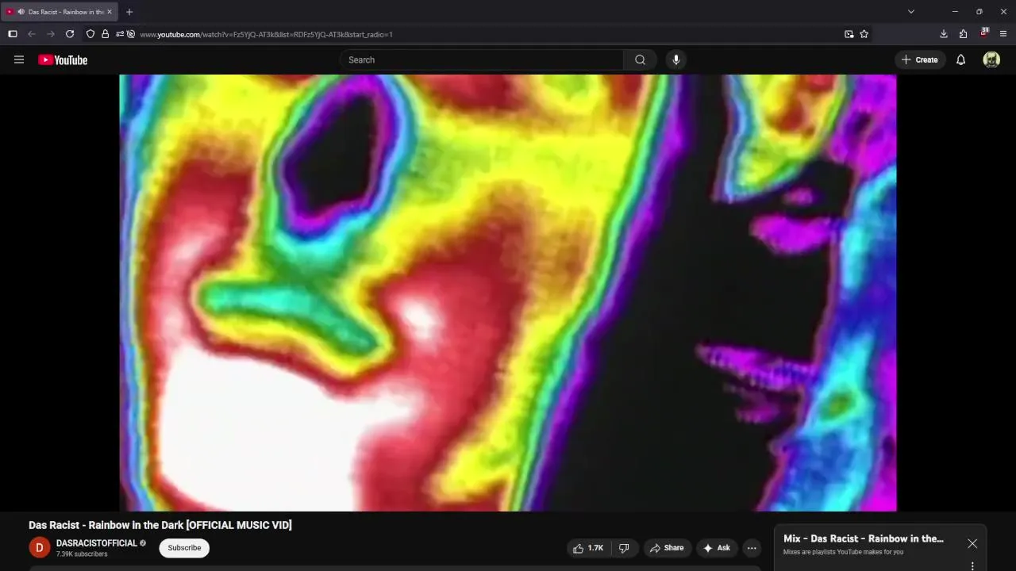Open the extension with 31 badge
The height and width of the screenshot is (571, 1016).
click(x=984, y=33)
